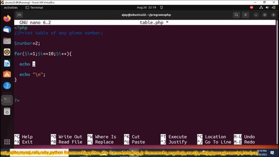Click the table.php filename in nano title

pyautogui.click(x=152, y=22)
